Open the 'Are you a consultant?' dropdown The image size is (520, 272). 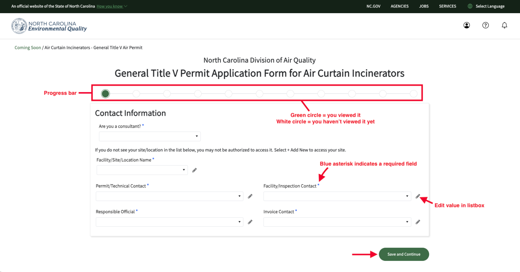coord(150,137)
